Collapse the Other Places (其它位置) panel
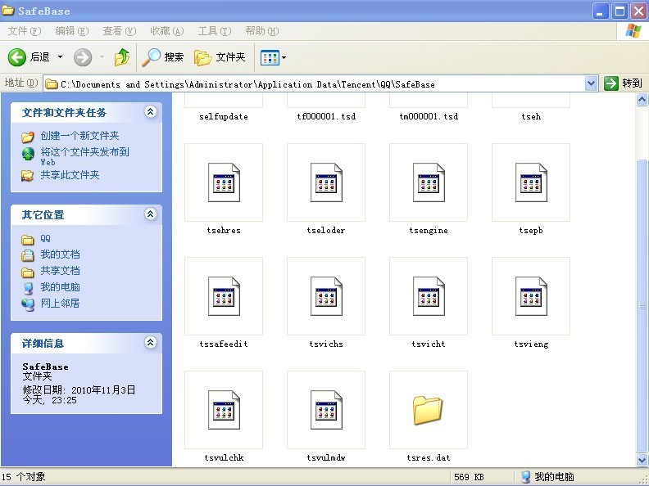The width and height of the screenshot is (649, 486). tap(150, 214)
